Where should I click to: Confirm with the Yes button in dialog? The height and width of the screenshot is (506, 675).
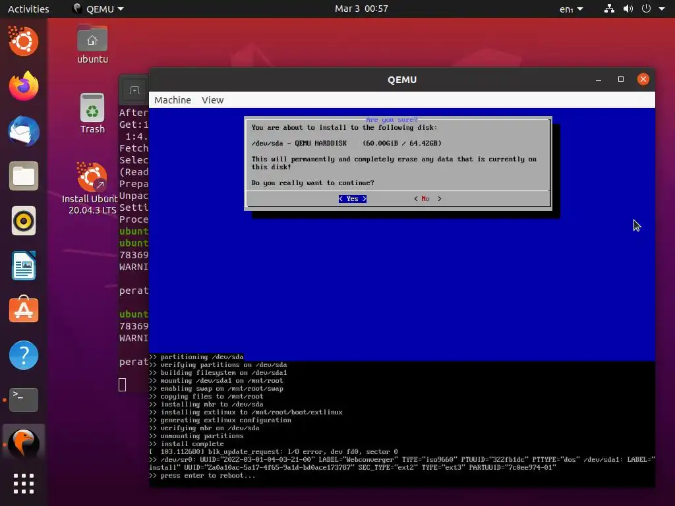click(x=353, y=199)
